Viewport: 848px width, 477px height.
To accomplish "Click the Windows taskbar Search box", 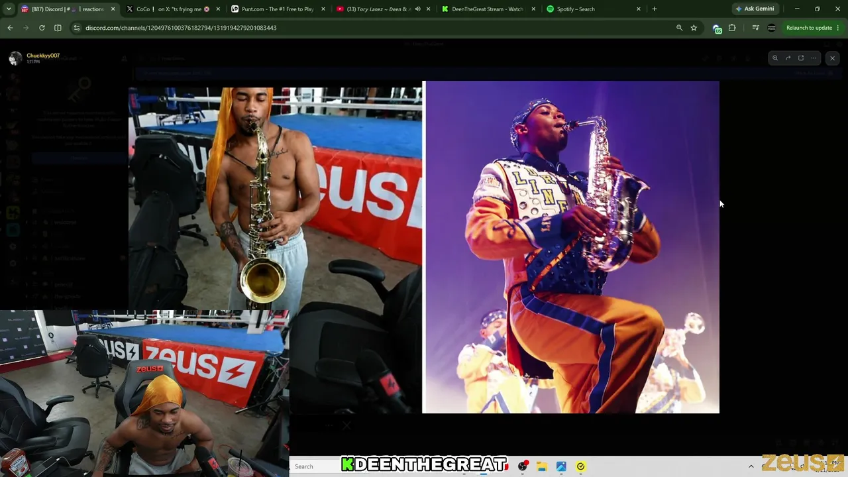I will point(316,466).
